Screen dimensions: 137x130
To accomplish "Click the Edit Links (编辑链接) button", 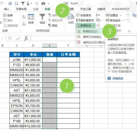I will [11, 25].
